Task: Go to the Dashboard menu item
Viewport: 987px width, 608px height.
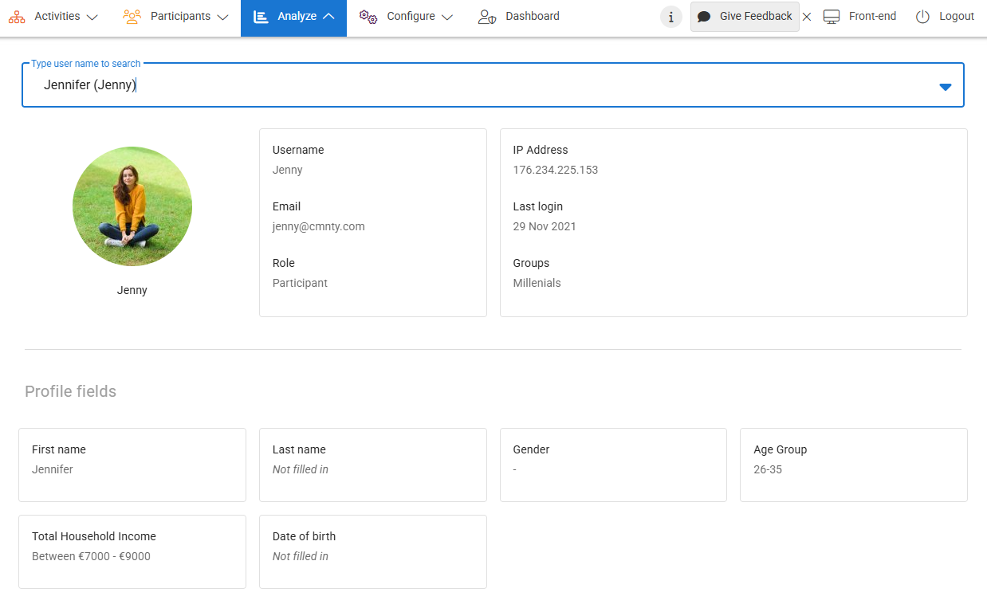Action: (532, 17)
